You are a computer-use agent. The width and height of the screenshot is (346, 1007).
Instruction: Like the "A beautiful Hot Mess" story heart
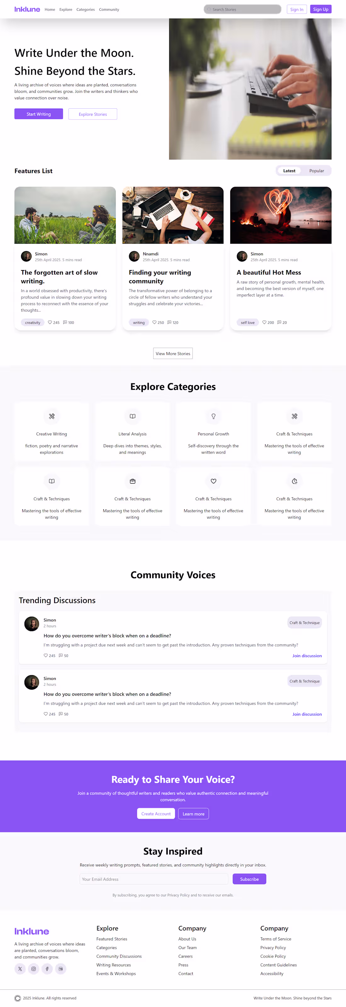[x=265, y=322]
